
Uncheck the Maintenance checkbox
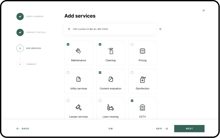68,44
